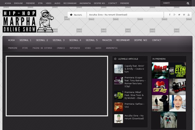Open article Ecsper feat. Tony Batranu

pos(135,82)
